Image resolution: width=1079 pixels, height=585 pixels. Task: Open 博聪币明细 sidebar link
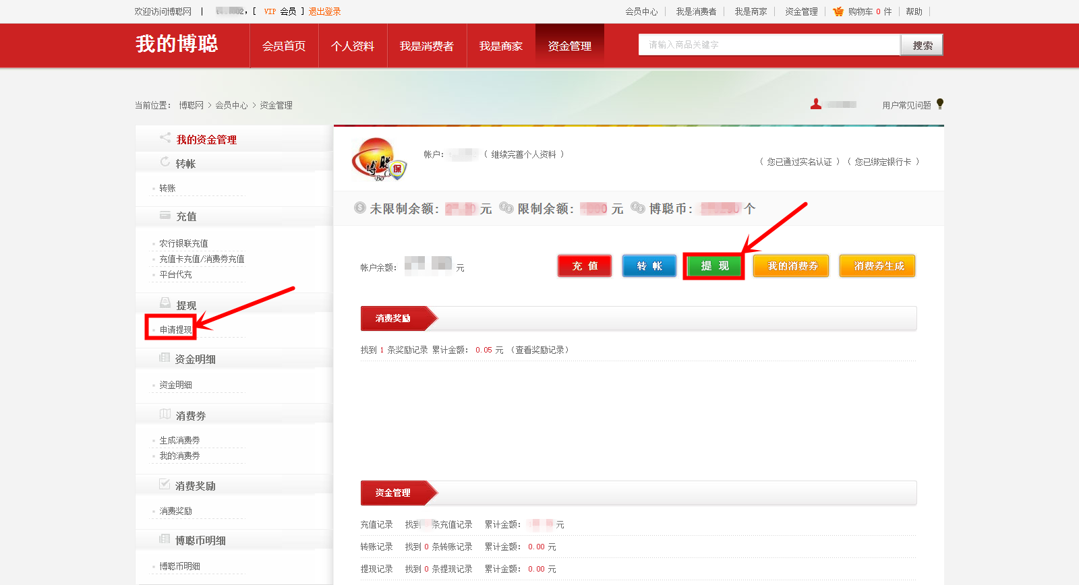tap(179, 566)
